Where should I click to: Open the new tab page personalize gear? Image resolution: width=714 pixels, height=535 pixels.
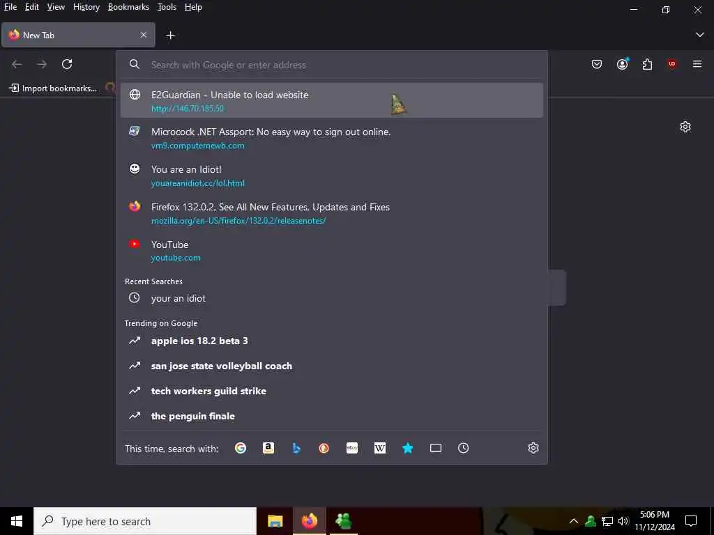pos(685,127)
